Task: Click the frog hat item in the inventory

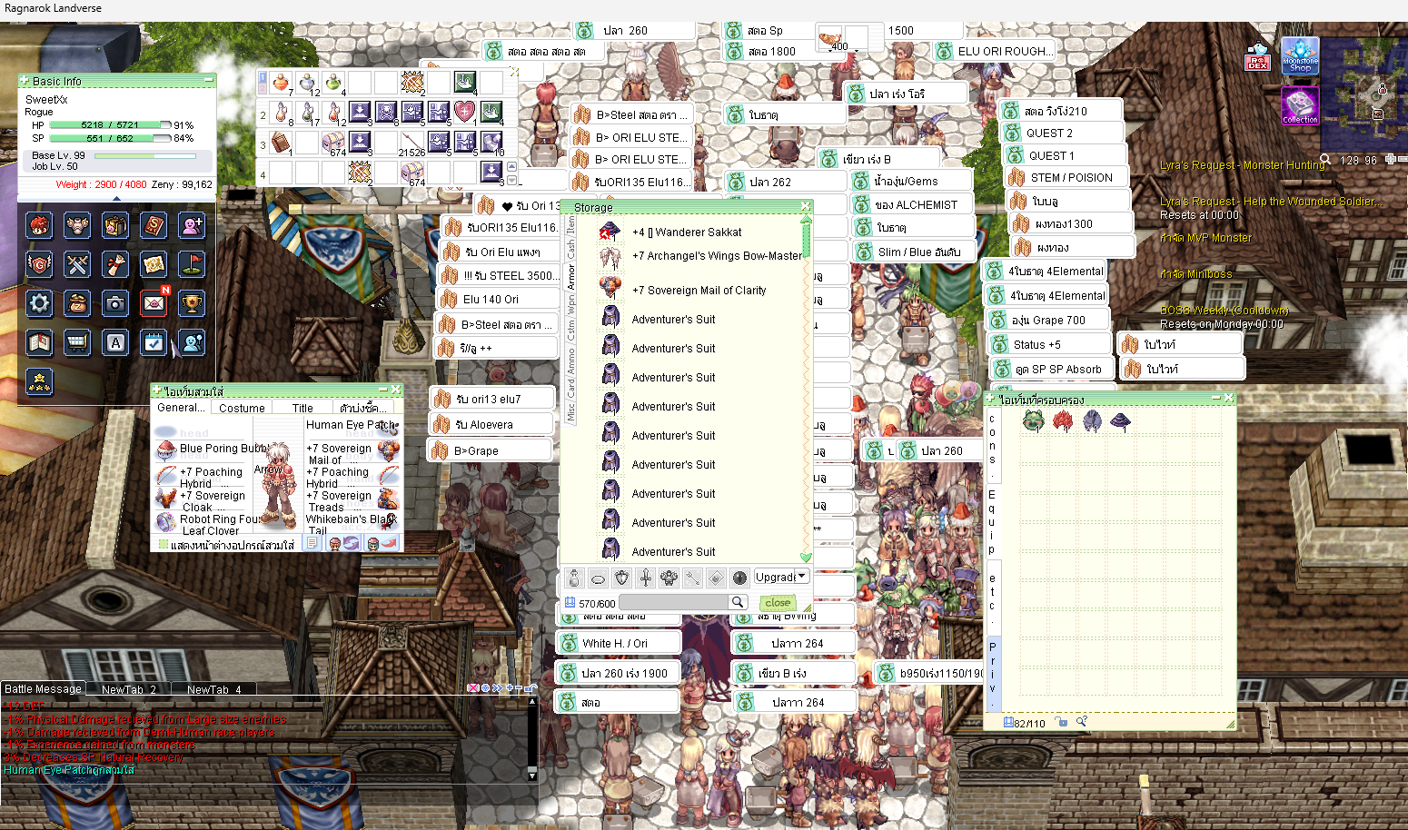Action: tap(1033, 420)
